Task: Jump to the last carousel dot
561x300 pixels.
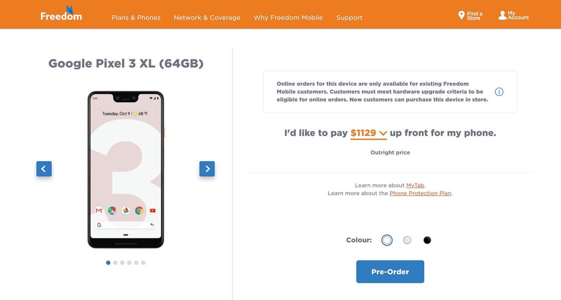Action: tap(143, 262)
